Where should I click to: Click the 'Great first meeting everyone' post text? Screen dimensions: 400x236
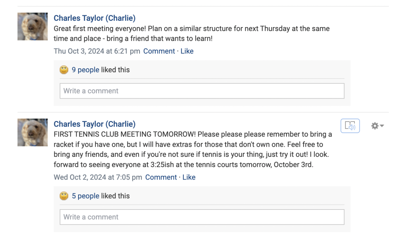click(x=191, y=34)
